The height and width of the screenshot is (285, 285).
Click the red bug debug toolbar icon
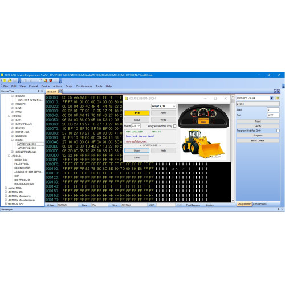51,80
